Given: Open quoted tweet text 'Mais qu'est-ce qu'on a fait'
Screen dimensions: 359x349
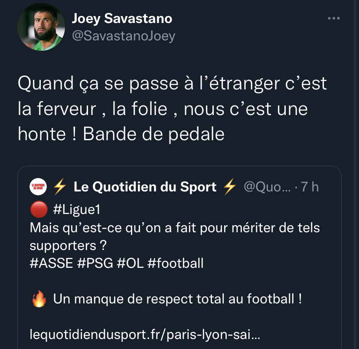Looking at the screenshot, I should [174, 228].
